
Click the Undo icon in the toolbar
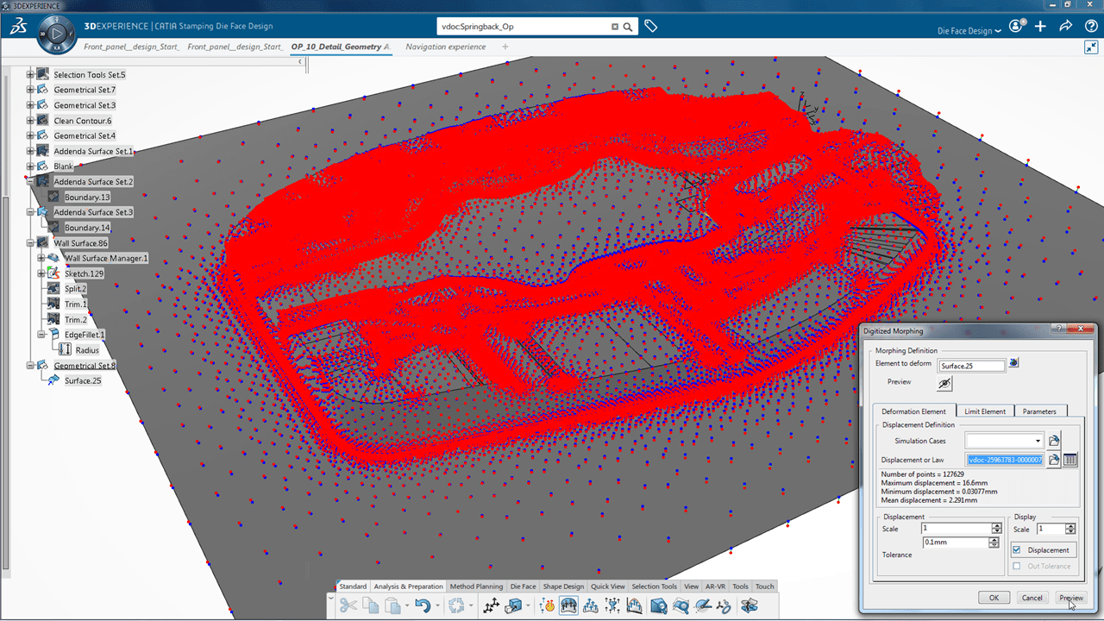[x=423, y=606]
